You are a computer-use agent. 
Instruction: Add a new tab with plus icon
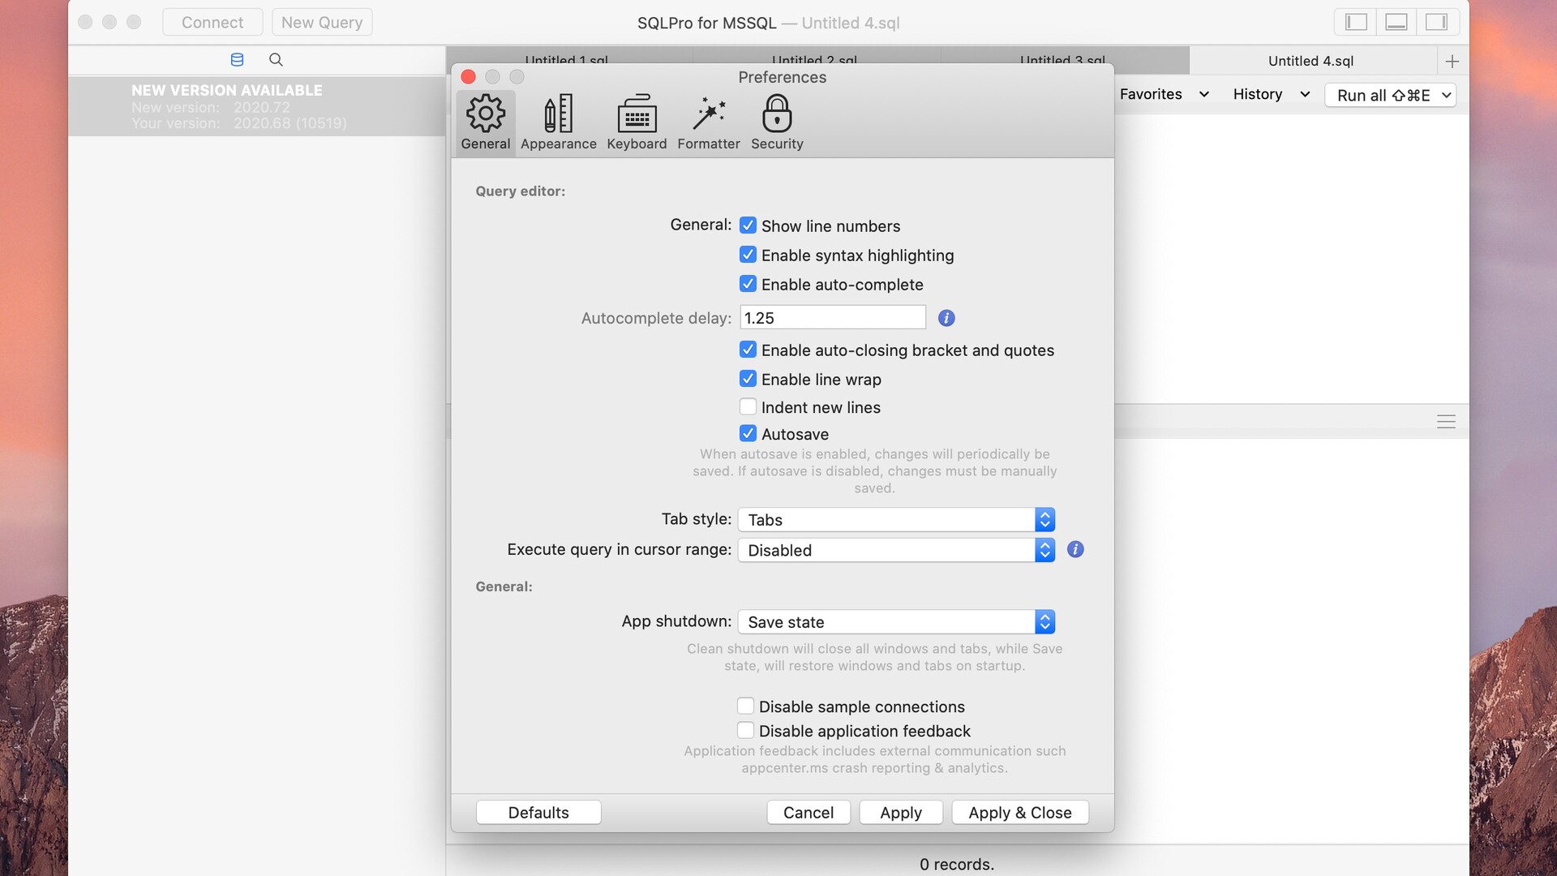[1452, 61]
